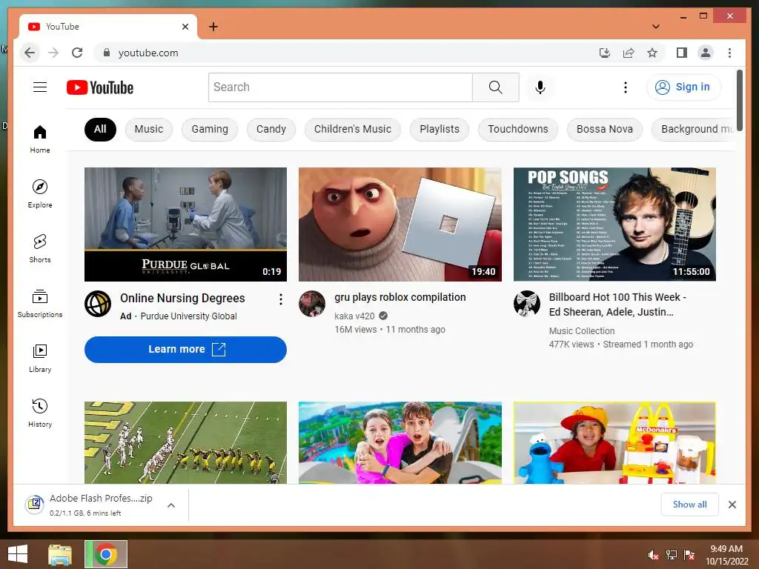759x569 pixels.
Task: Open the Chrome profile avatar
Action: (x=706, y=53)
